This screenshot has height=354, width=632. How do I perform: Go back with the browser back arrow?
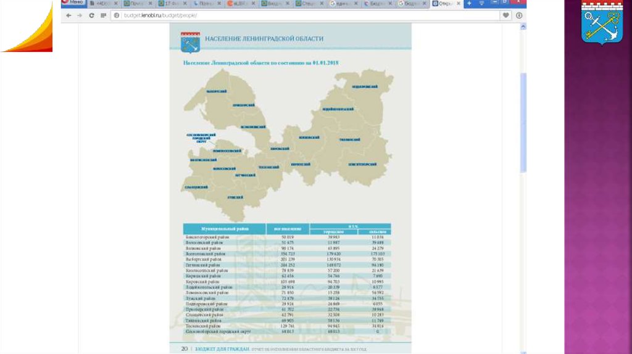pos(68,15)
